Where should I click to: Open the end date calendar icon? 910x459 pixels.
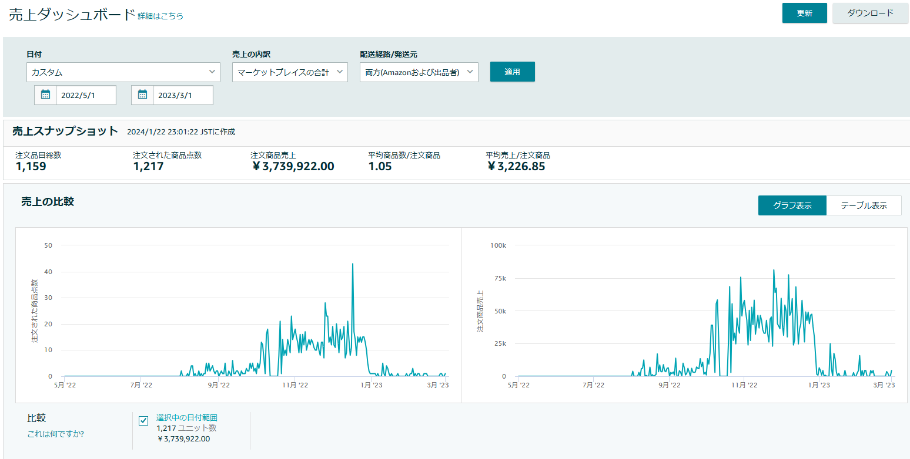142,95
